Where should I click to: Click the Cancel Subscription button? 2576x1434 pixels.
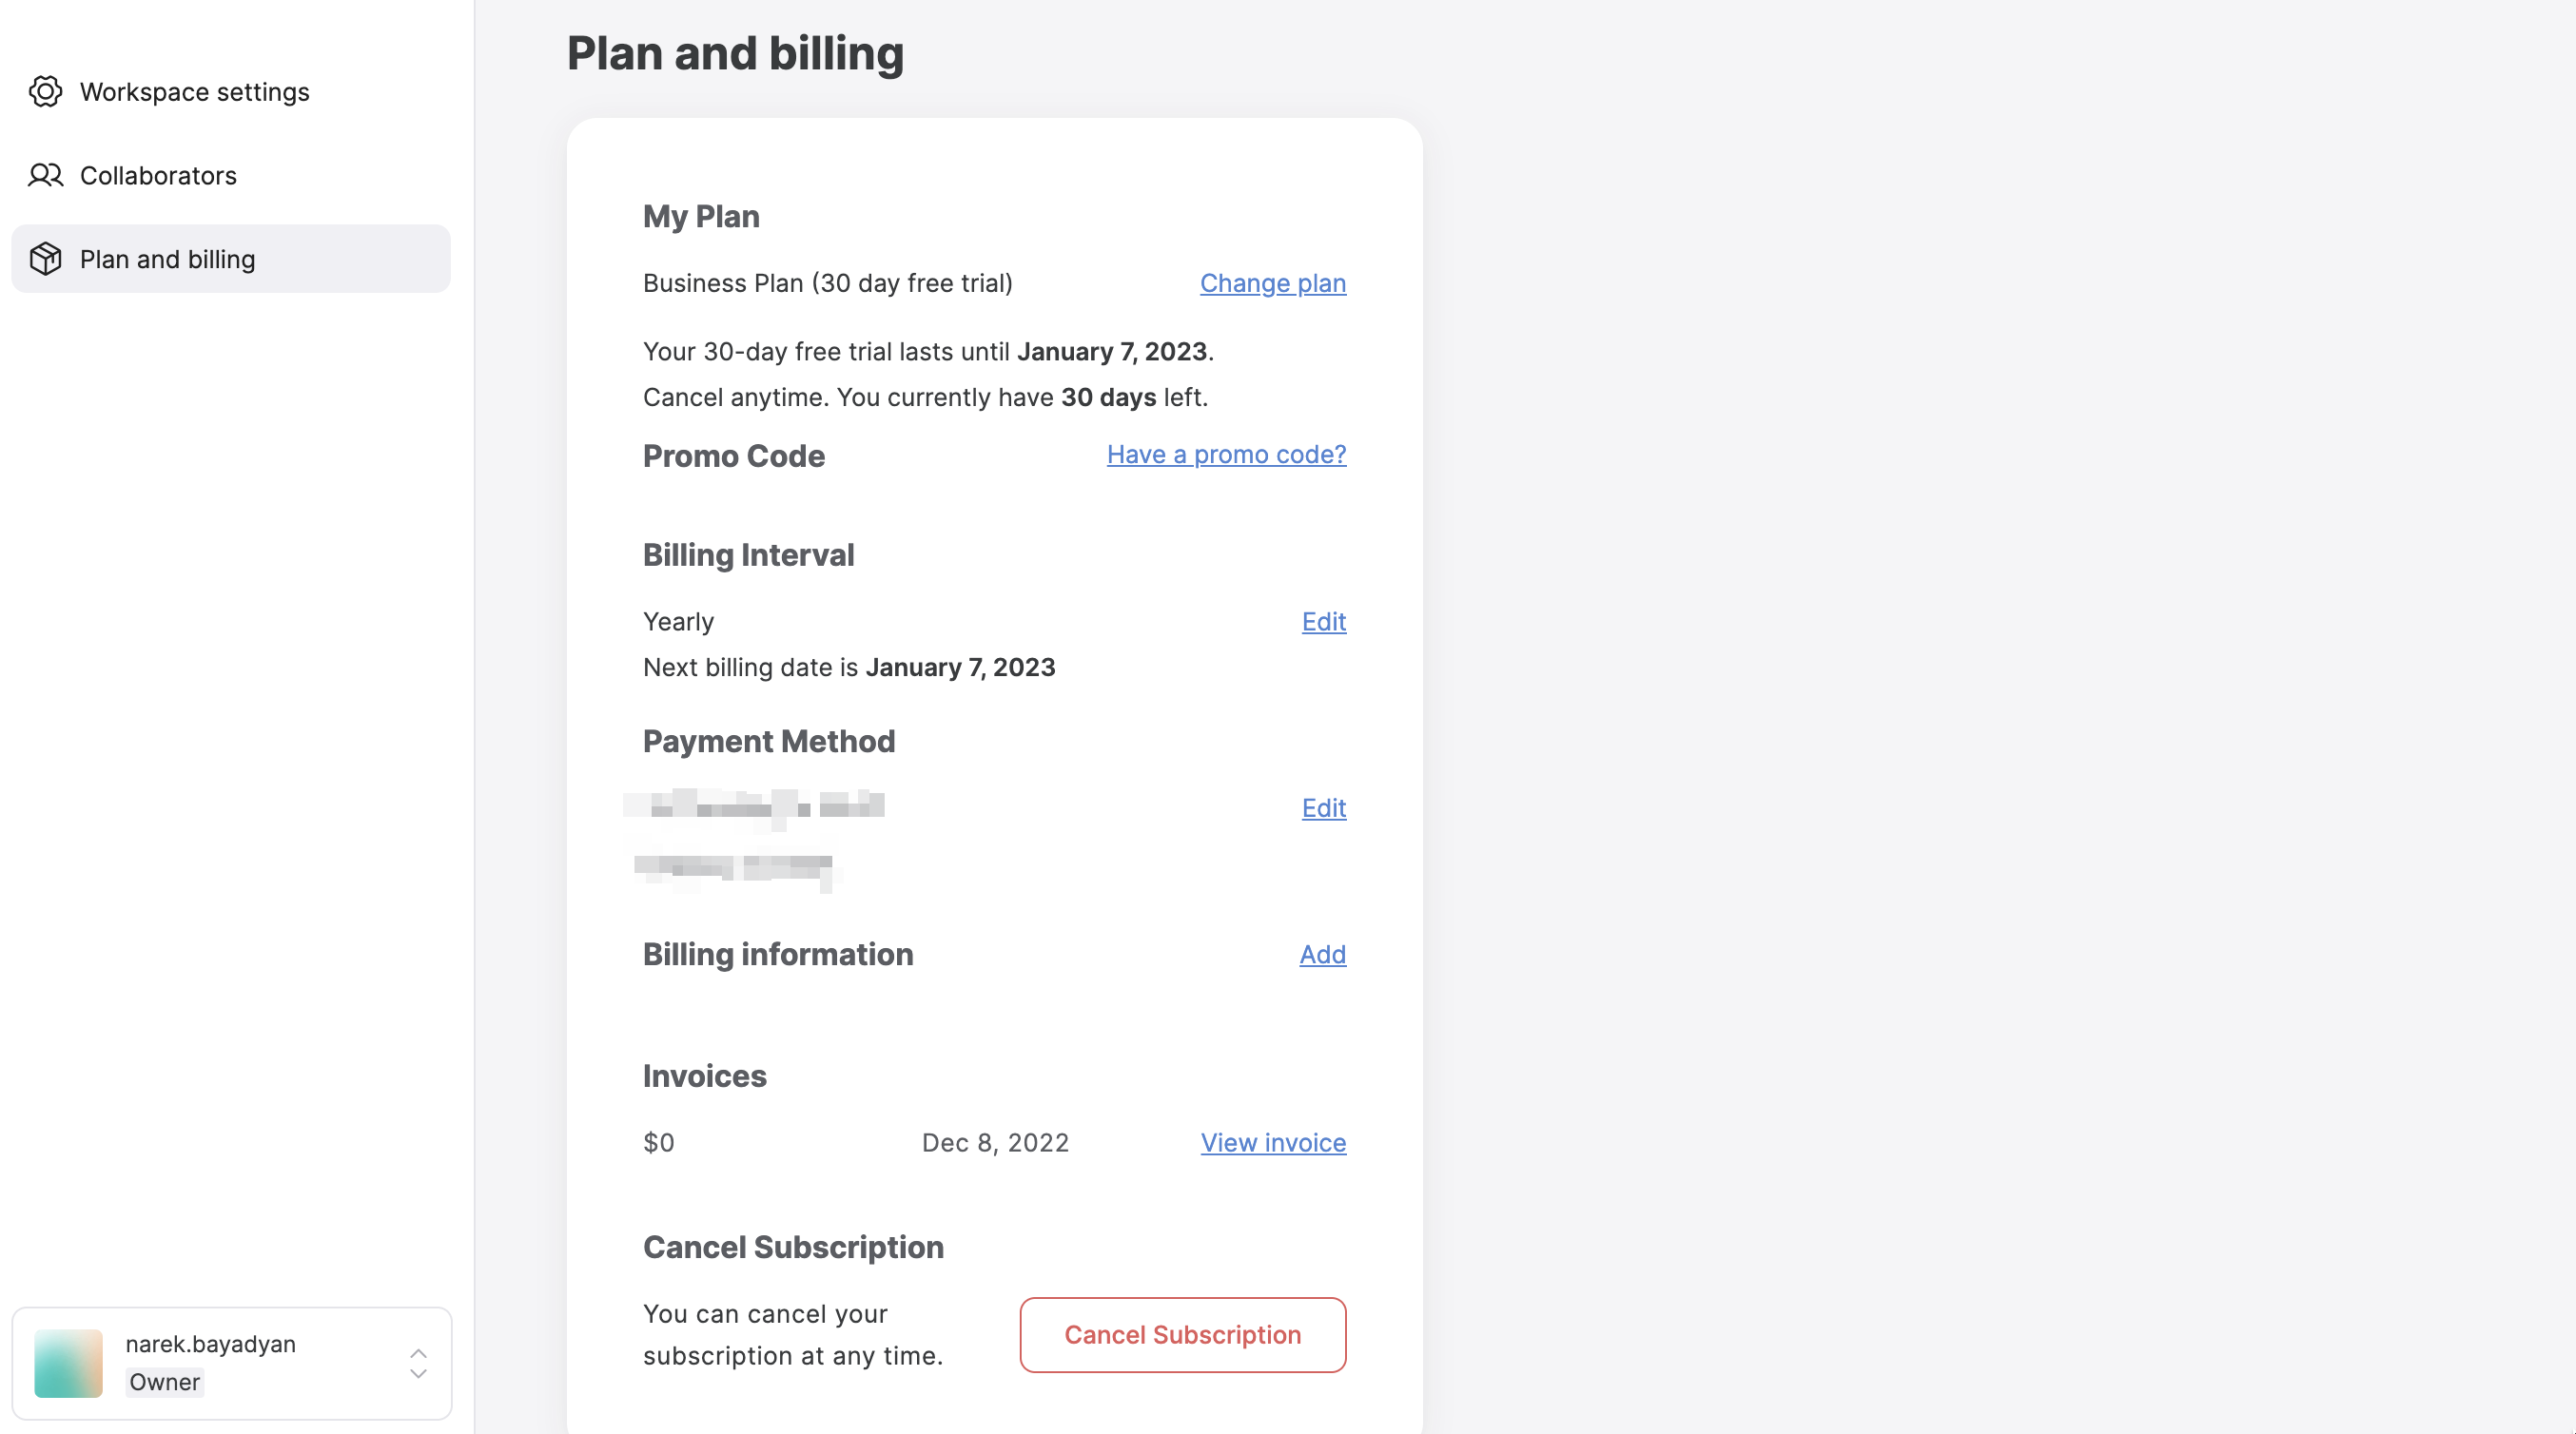[x=1183, y=1335]
